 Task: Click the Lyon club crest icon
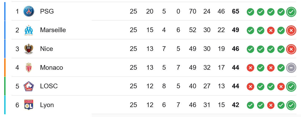(28, 105)
